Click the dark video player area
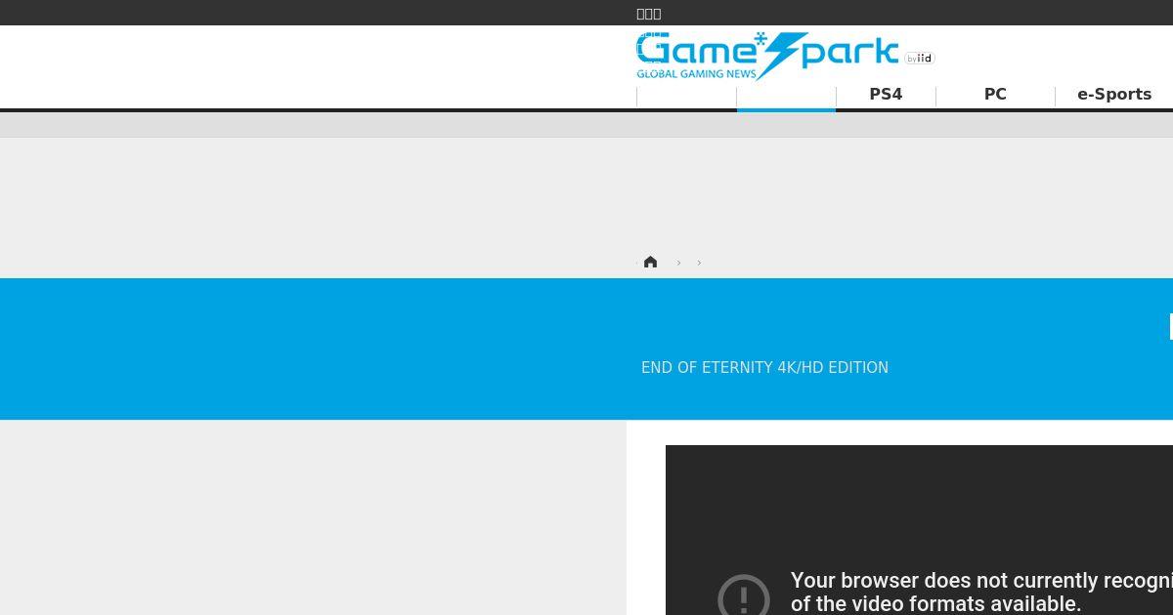Viewport: 1173px width, 615px height. tap(919, 530)
